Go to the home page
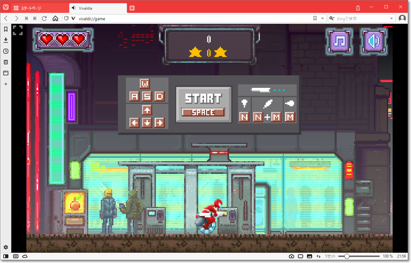This screenshot has width=411, height=263. click(55, 19)
